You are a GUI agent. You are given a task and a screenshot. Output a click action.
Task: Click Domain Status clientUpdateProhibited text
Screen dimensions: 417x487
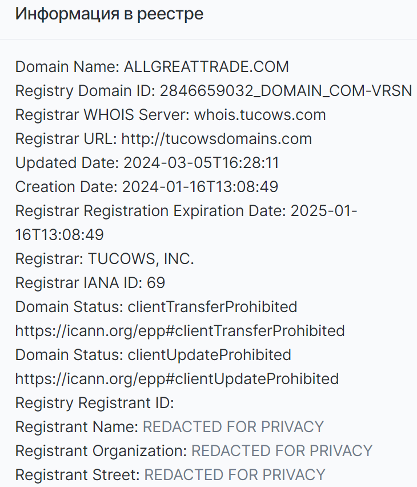tap(153, 355)
